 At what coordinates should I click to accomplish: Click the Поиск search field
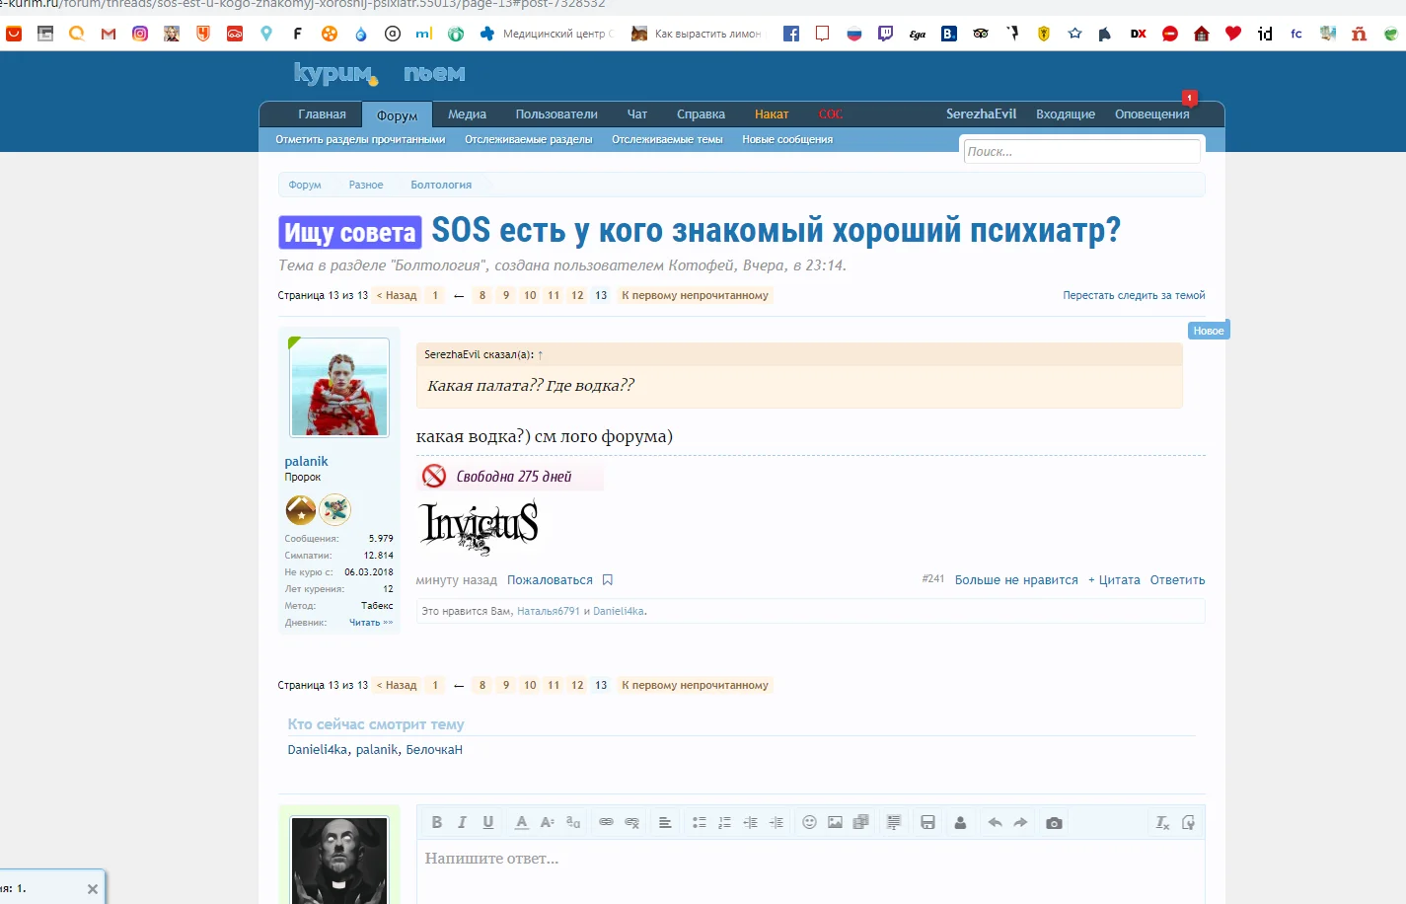click(1081, 150)
